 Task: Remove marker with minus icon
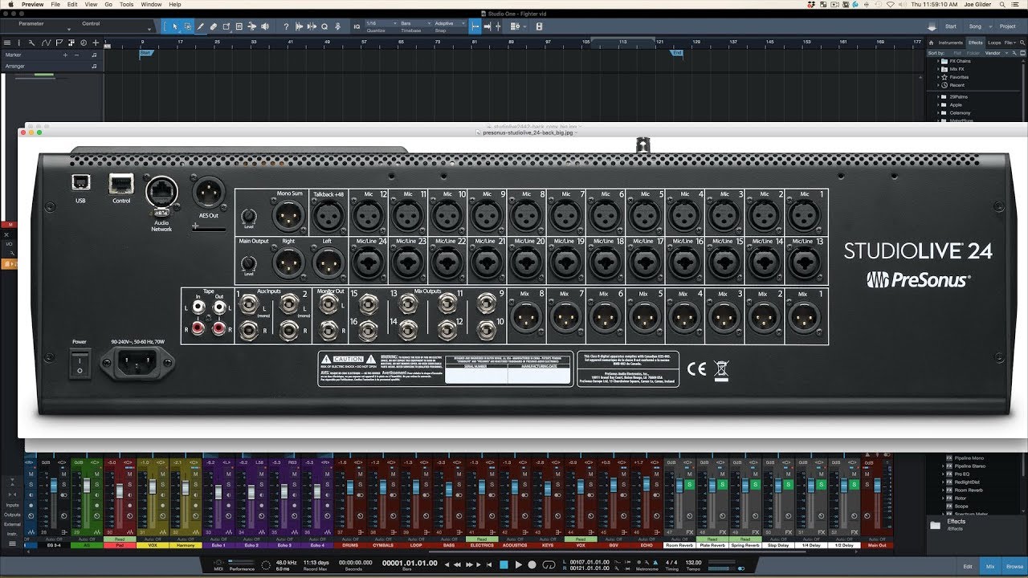click(x=76, y=55)
